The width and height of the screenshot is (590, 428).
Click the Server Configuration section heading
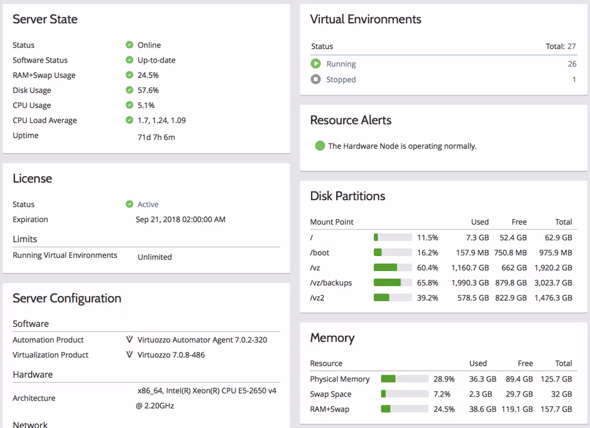click(x=67, y=299)
